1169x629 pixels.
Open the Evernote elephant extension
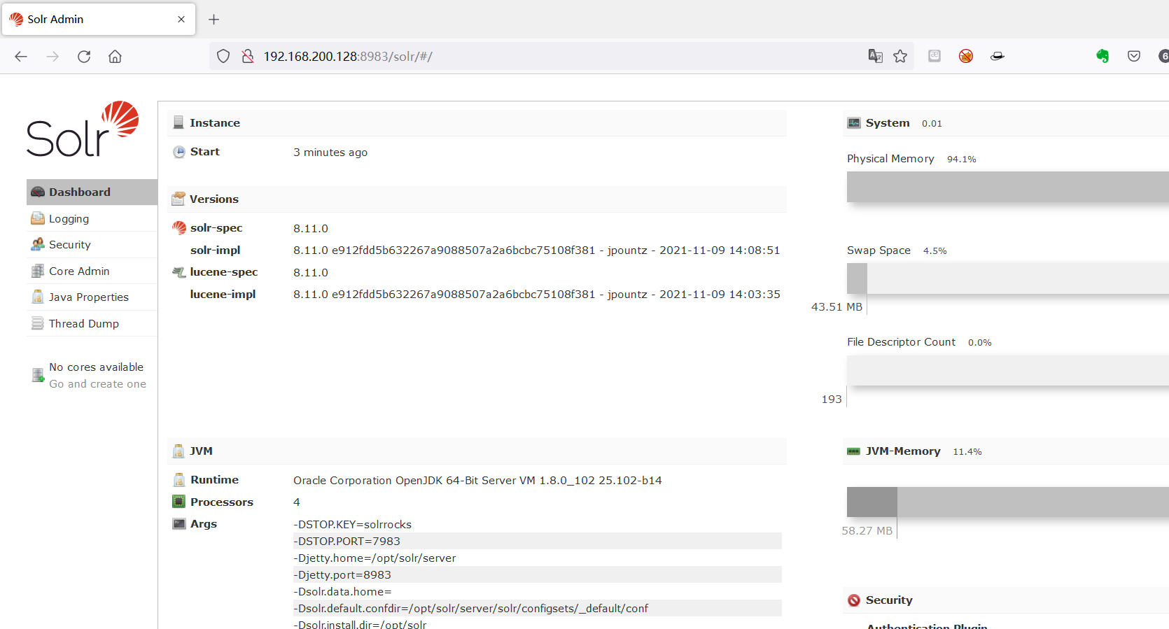pyautogui.click(x=1102, y=57)
